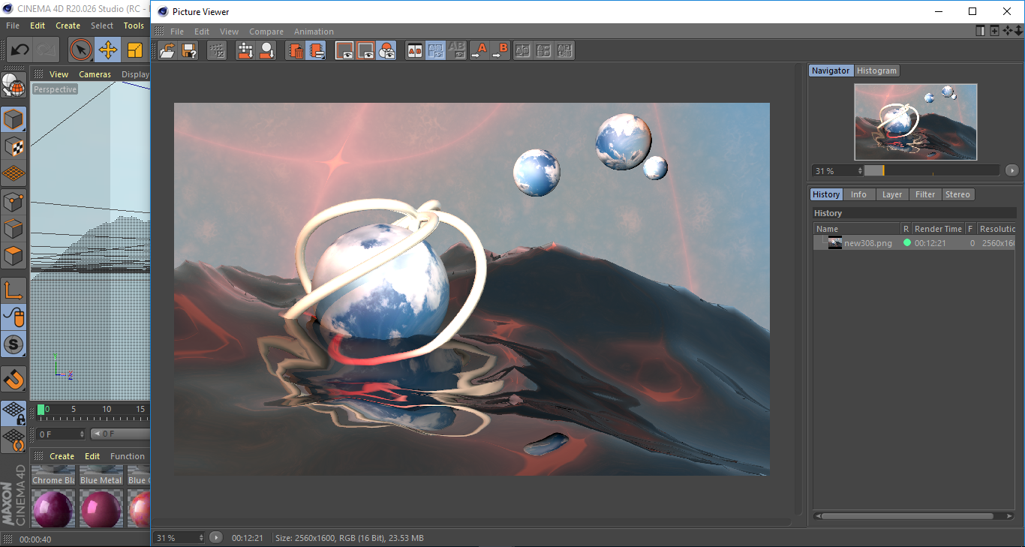Screen dimensions: 1025x547
Task: Select new308.png history row
Action: 914,243
